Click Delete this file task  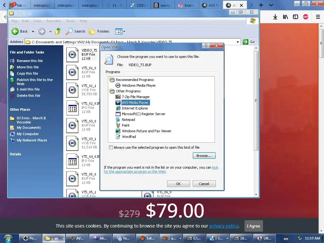point(28,96)
